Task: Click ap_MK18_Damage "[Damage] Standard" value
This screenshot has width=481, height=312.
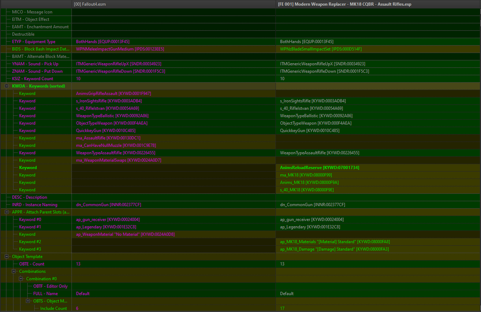Action: 334,249
